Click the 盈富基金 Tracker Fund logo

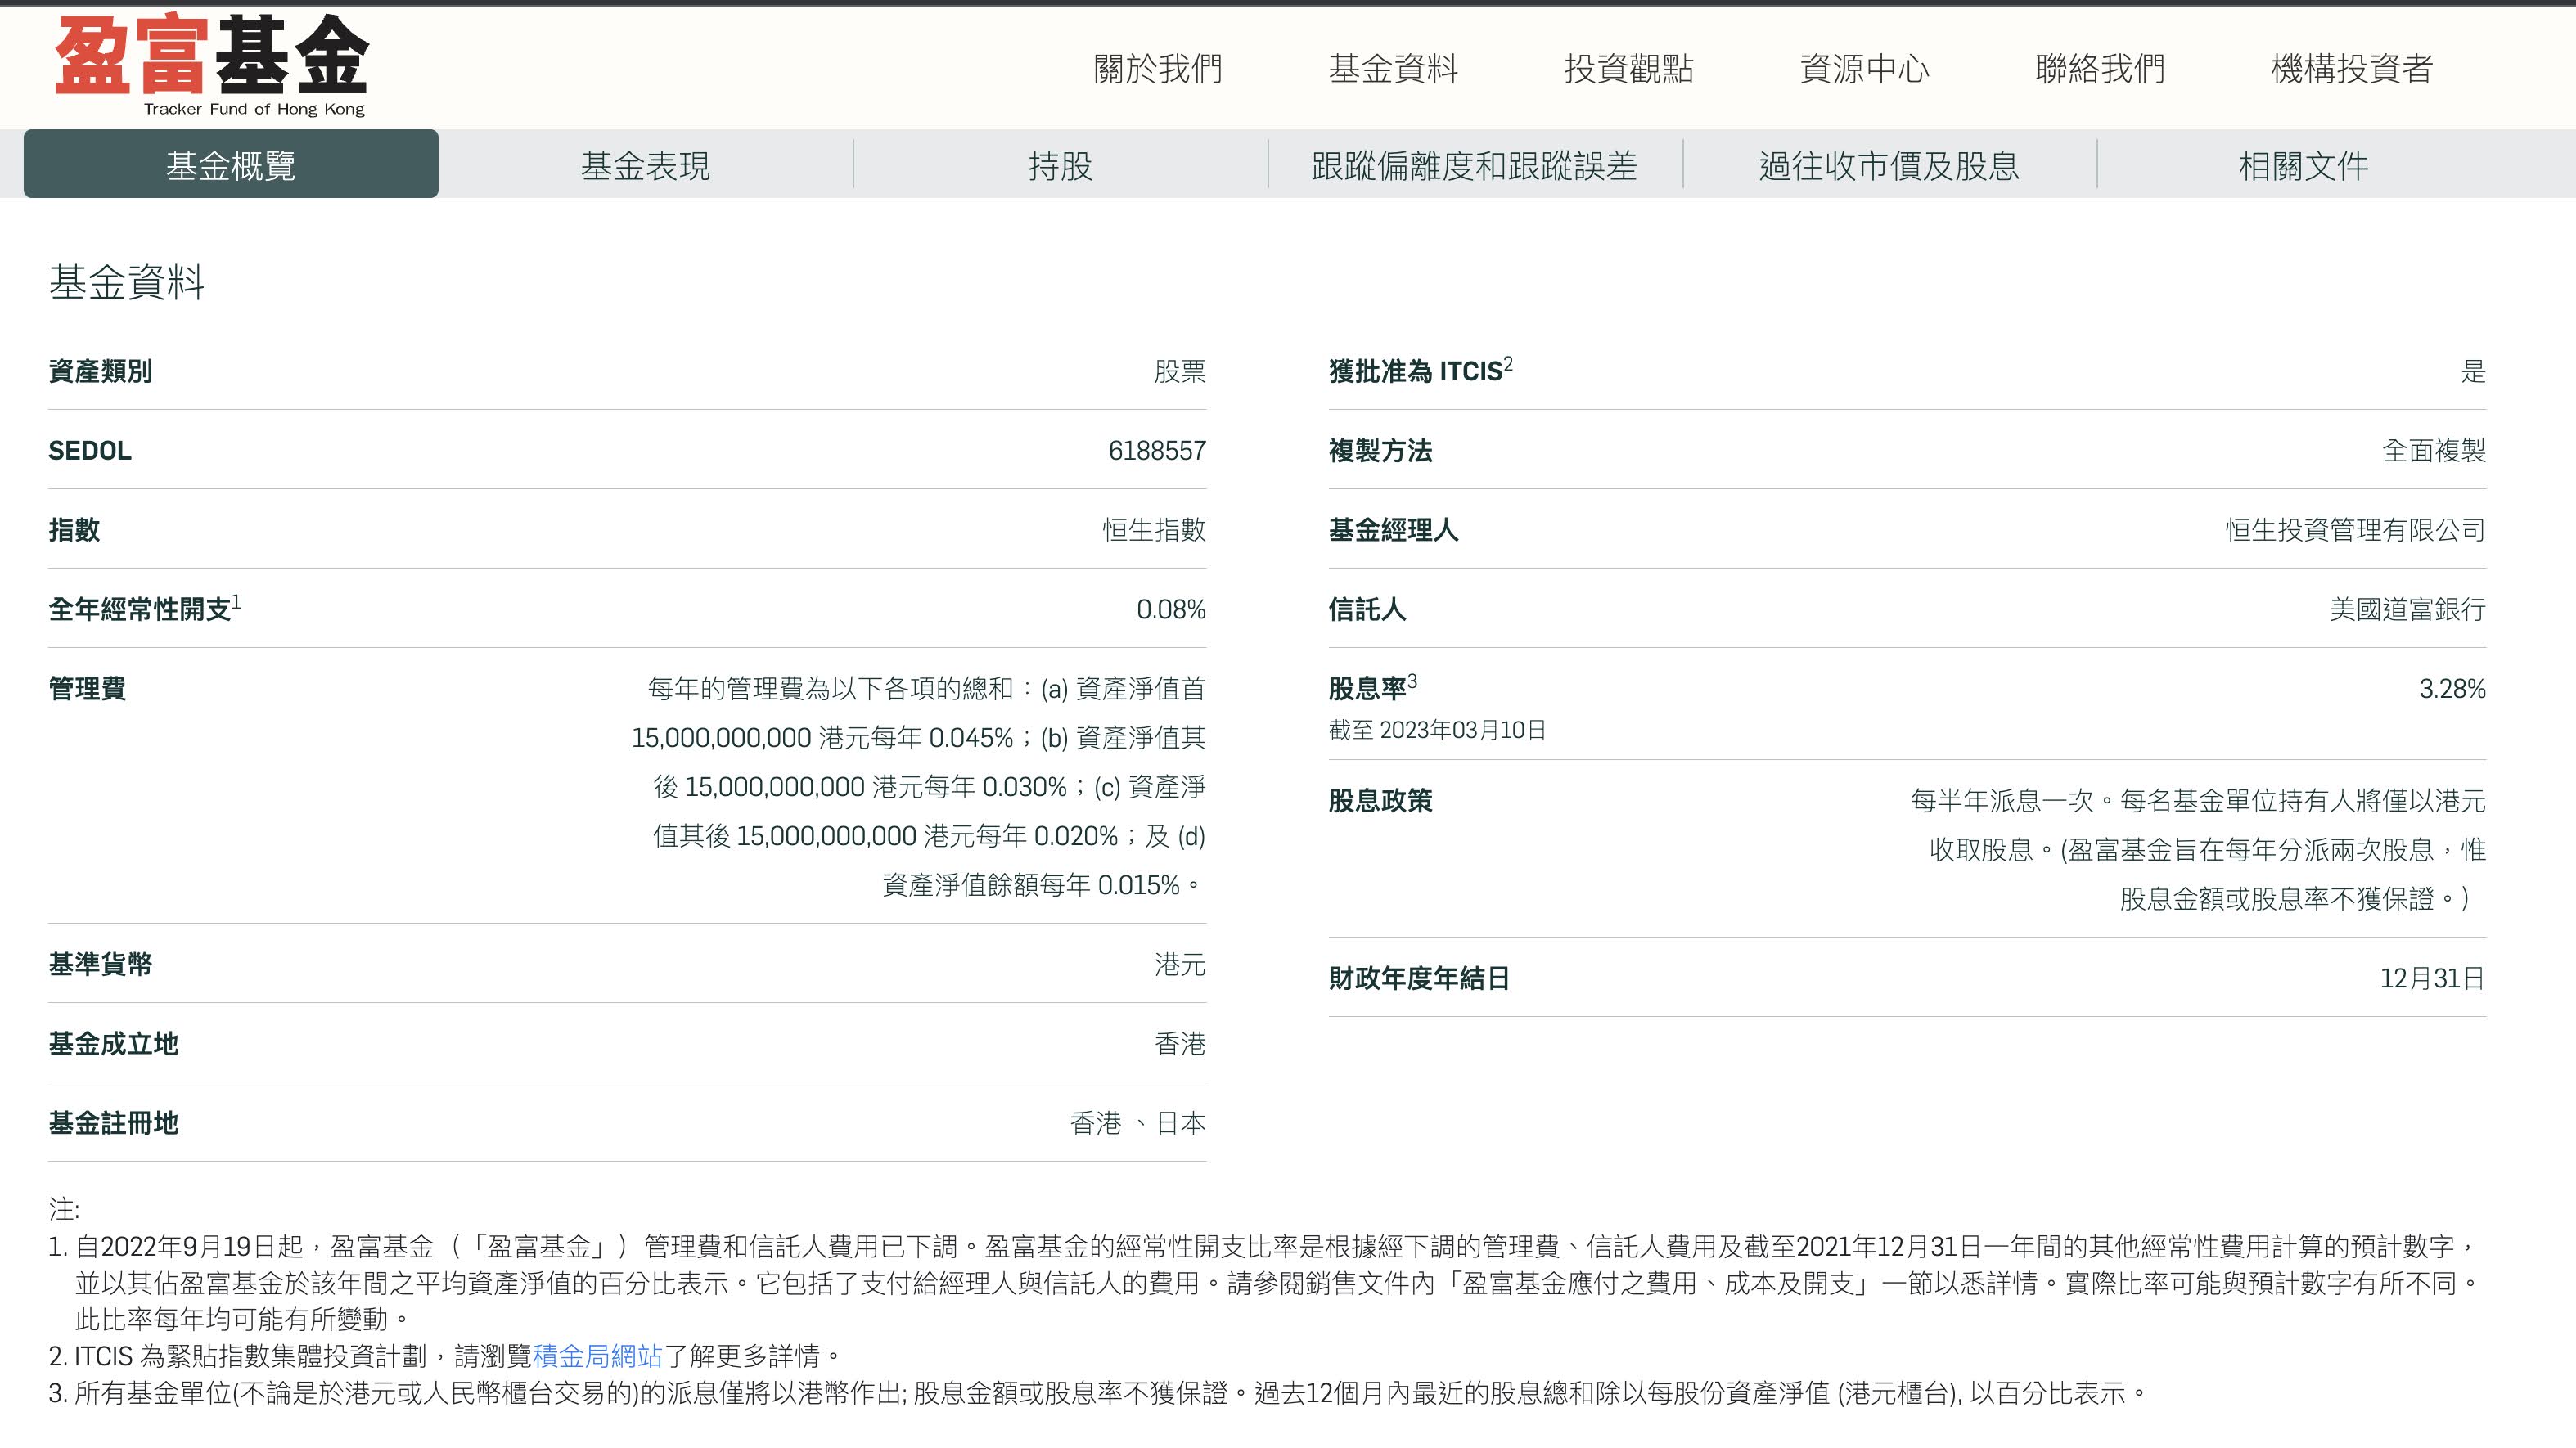(x=212, y=65)
